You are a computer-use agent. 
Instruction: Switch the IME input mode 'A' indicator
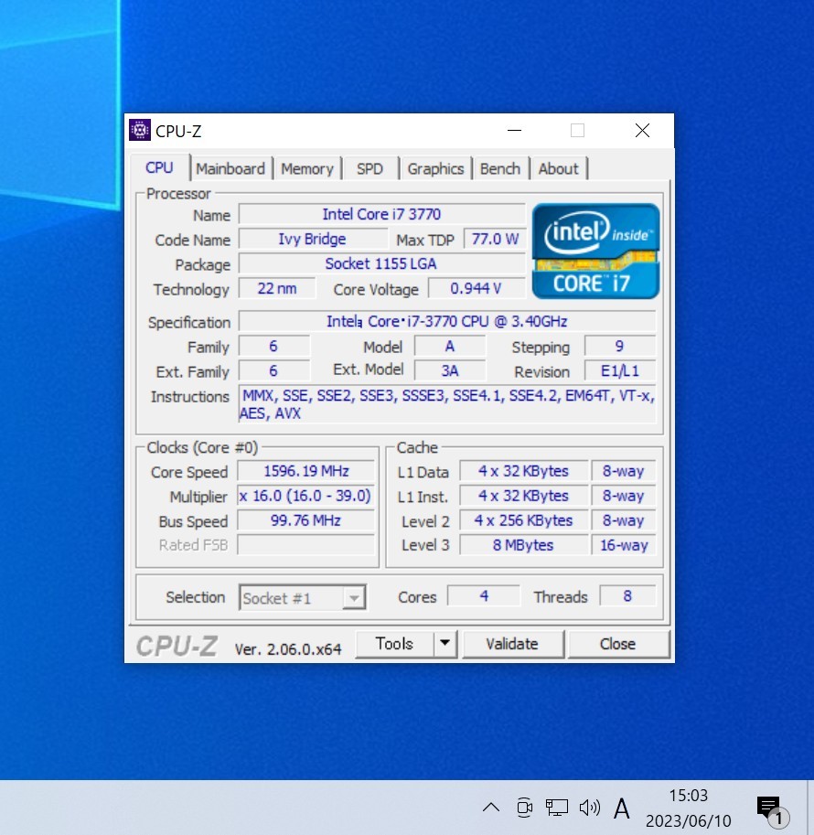[621, 808]
